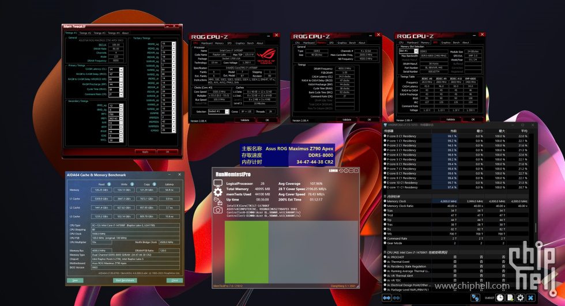
Task: Click HWiNFO blue X close sensors icon
Action: [x=530, y=298]
